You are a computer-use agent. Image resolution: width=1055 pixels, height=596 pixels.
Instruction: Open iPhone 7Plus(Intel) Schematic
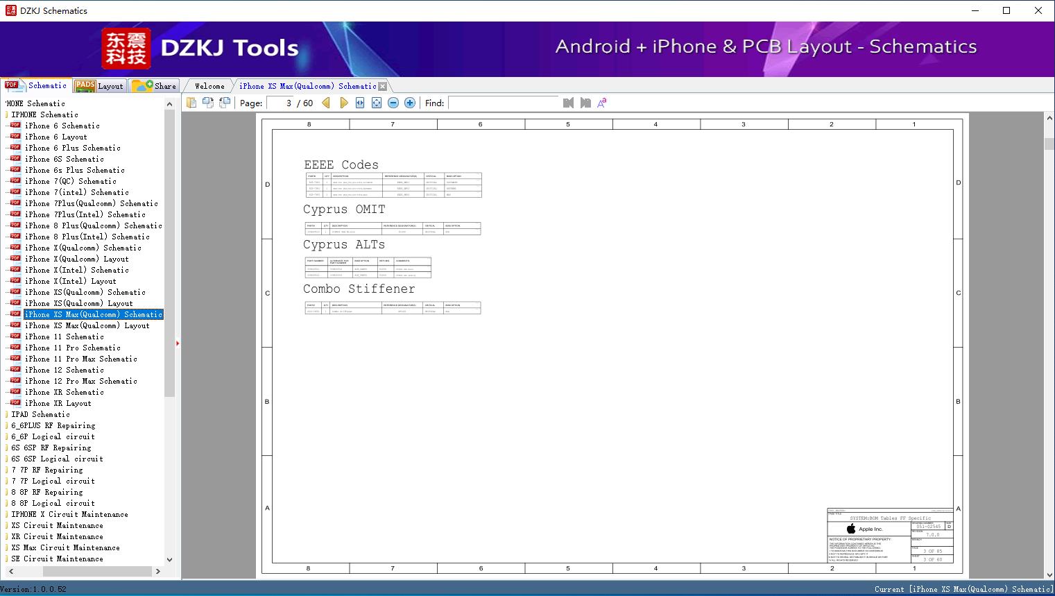point(85,214)
